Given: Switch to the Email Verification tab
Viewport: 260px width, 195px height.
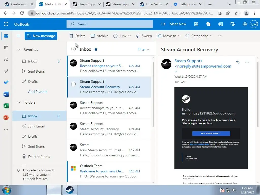Looking at the screenshot, I should click(x=154, y=4).
